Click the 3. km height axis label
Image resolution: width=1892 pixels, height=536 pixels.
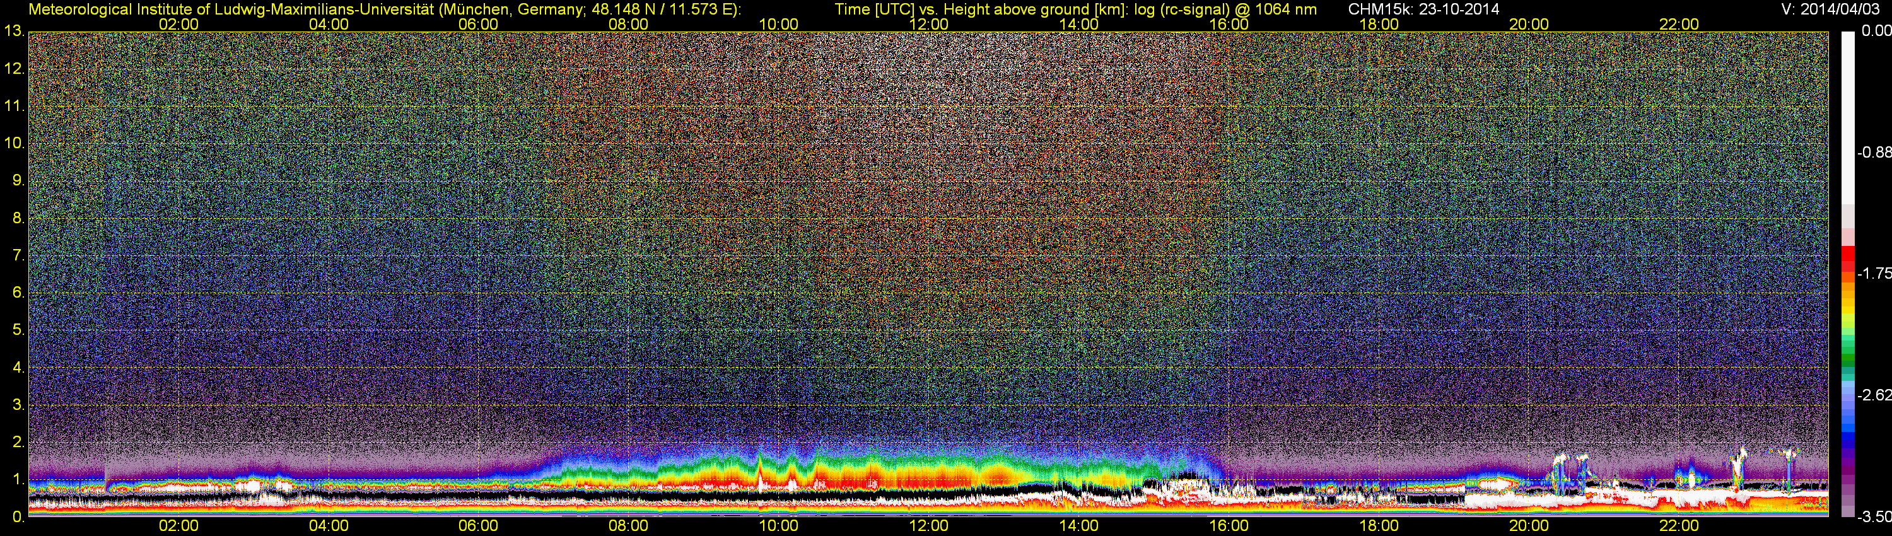pyautogui.click(x=18, y=405)
